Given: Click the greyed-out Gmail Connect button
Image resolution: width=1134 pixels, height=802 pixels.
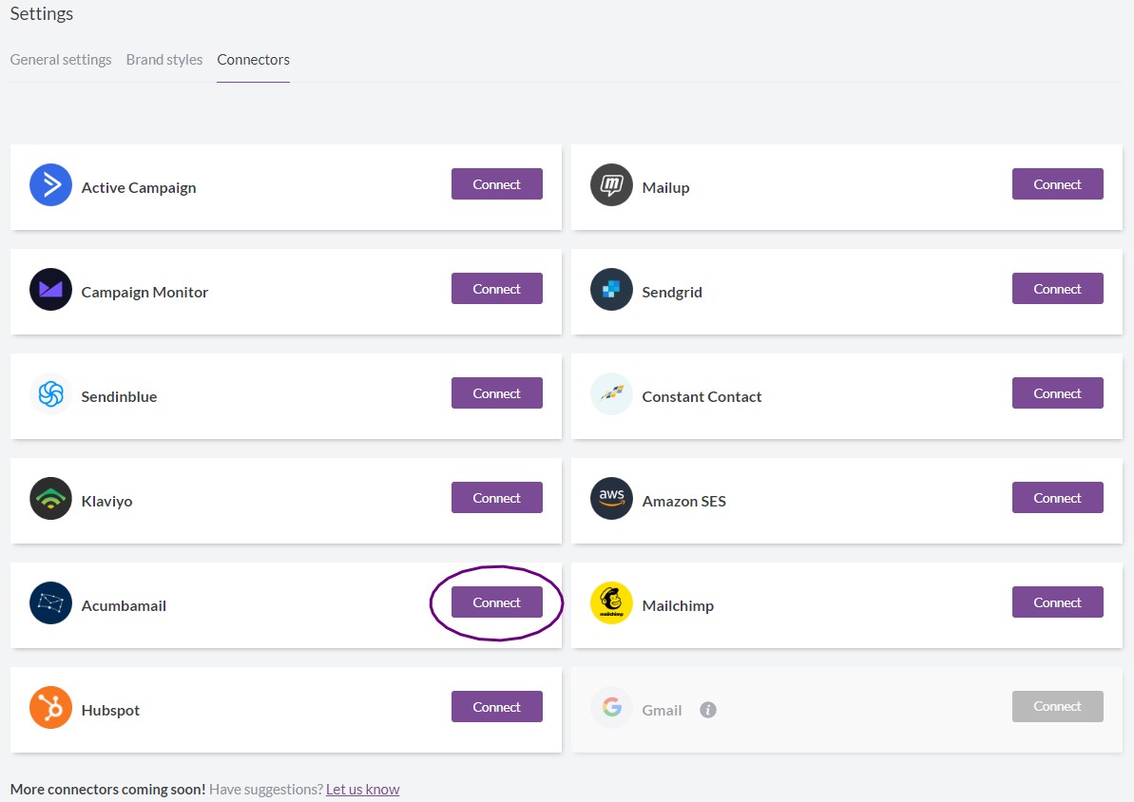Looking at the screenshot, I should (x=1057, y=707).
